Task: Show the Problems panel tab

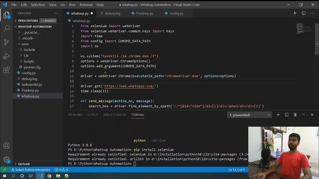Action: (75, 115)
